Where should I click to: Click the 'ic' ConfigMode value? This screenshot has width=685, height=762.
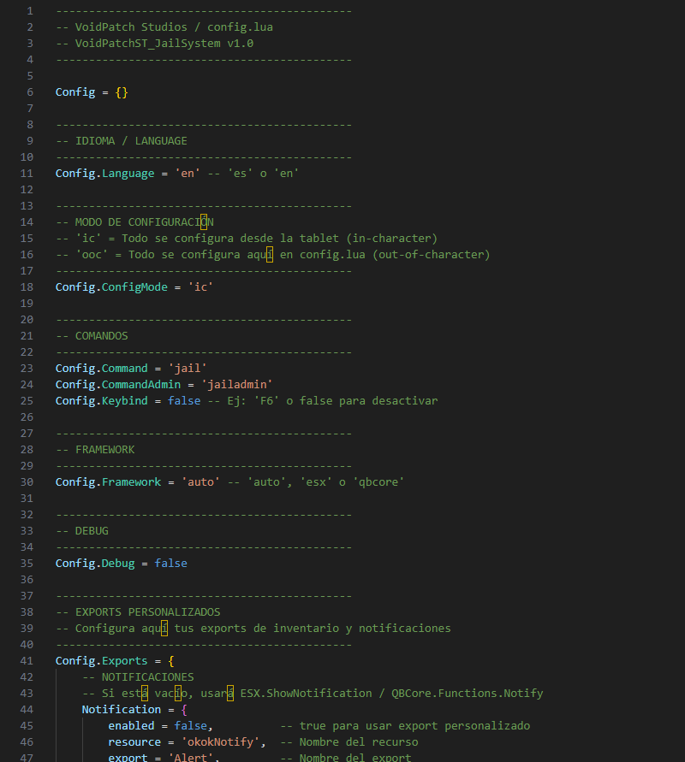coord(200,286)
